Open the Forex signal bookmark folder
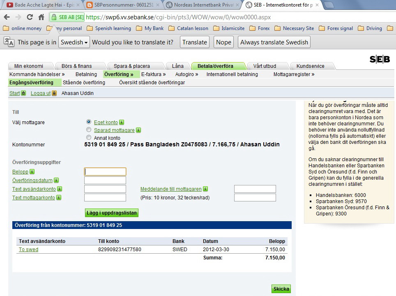This screenshot has height=296, width=396. 336,28
